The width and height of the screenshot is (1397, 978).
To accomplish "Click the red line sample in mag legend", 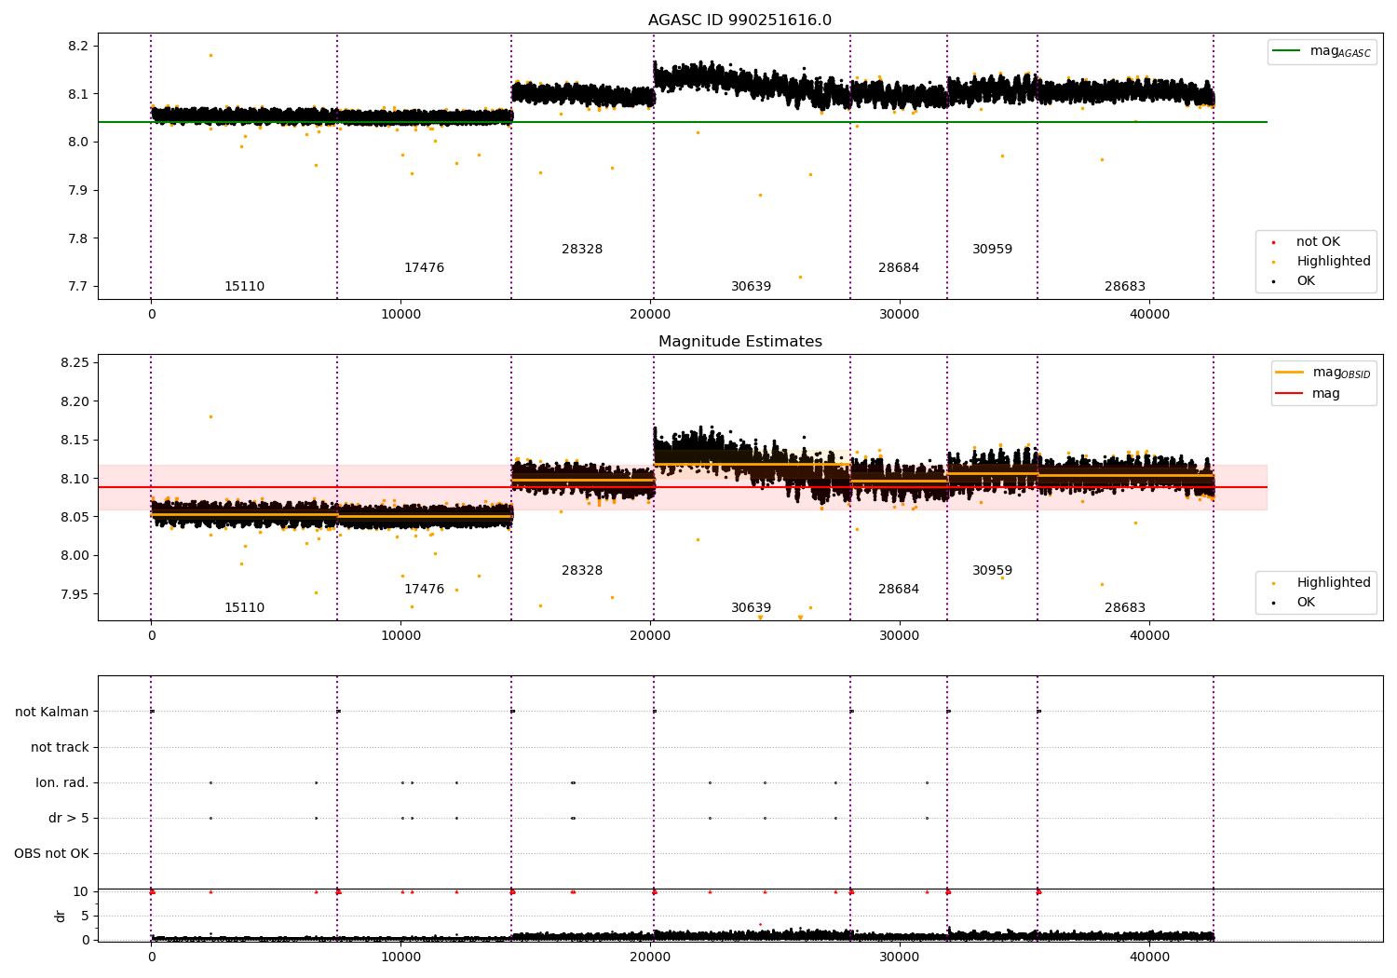I will [1290, 394].
